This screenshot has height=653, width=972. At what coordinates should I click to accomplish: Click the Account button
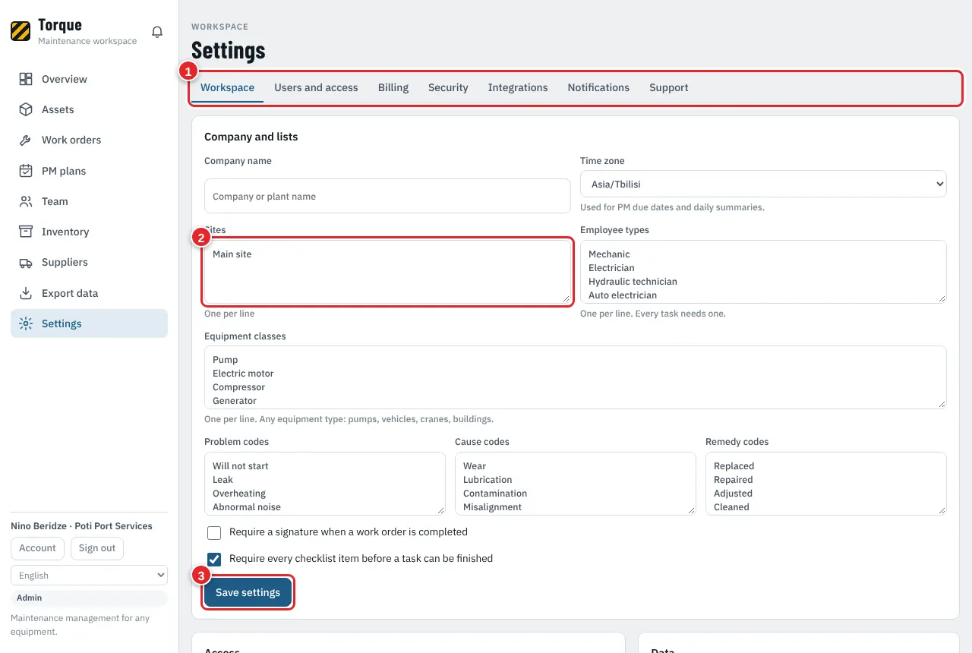pyautogui.click(x=38, y=548)
